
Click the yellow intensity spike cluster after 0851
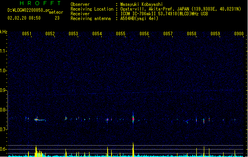(x=38, y=152)
